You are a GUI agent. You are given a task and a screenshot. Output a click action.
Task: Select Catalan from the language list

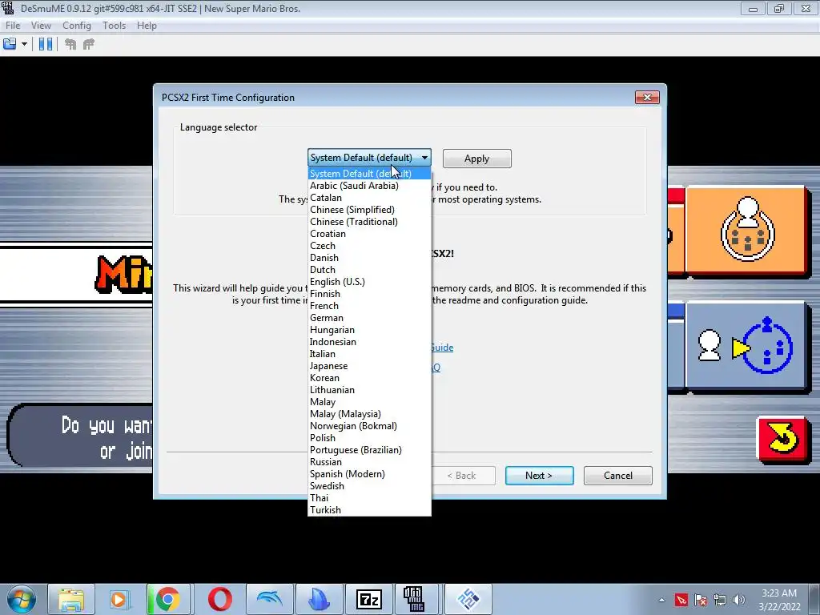[369, 198]
